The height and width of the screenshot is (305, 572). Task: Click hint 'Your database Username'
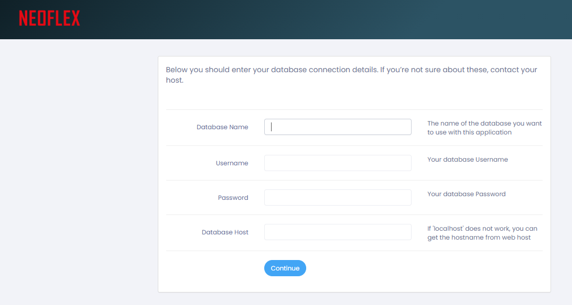pos(468,160)
